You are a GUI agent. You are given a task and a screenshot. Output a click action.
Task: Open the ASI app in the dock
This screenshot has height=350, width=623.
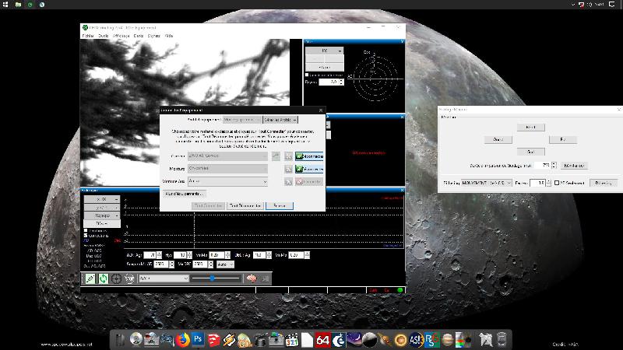[x=416, y=340]
